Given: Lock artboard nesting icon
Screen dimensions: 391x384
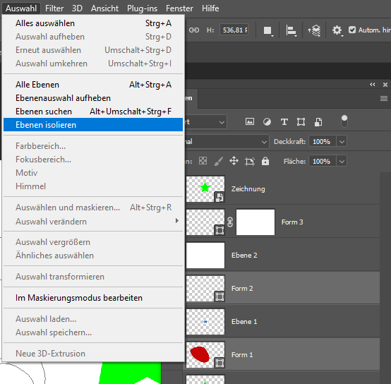Looking at the screenshot, I should click(x=250, y=162).
